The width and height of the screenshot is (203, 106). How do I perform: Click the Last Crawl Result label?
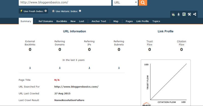[29, 100]
